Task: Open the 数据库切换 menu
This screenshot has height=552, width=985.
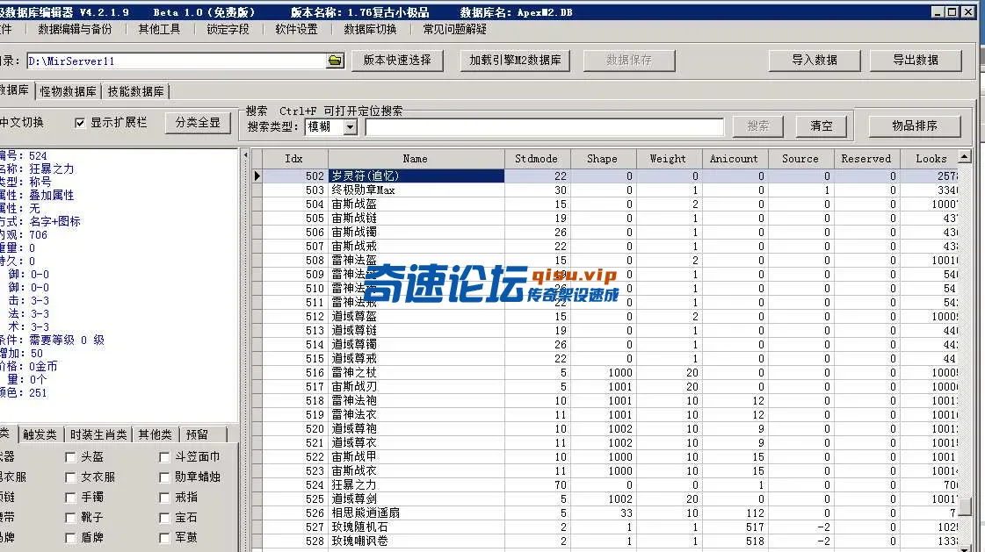Action: click(x=370, y=30)
